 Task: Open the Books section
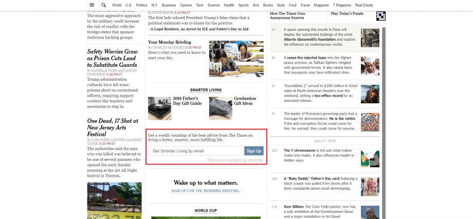click(x=268, y=5)
